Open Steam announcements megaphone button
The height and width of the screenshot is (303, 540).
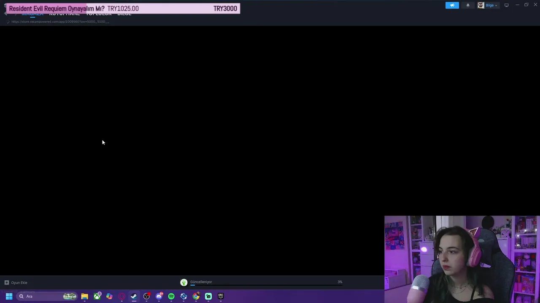coord(452,5)
